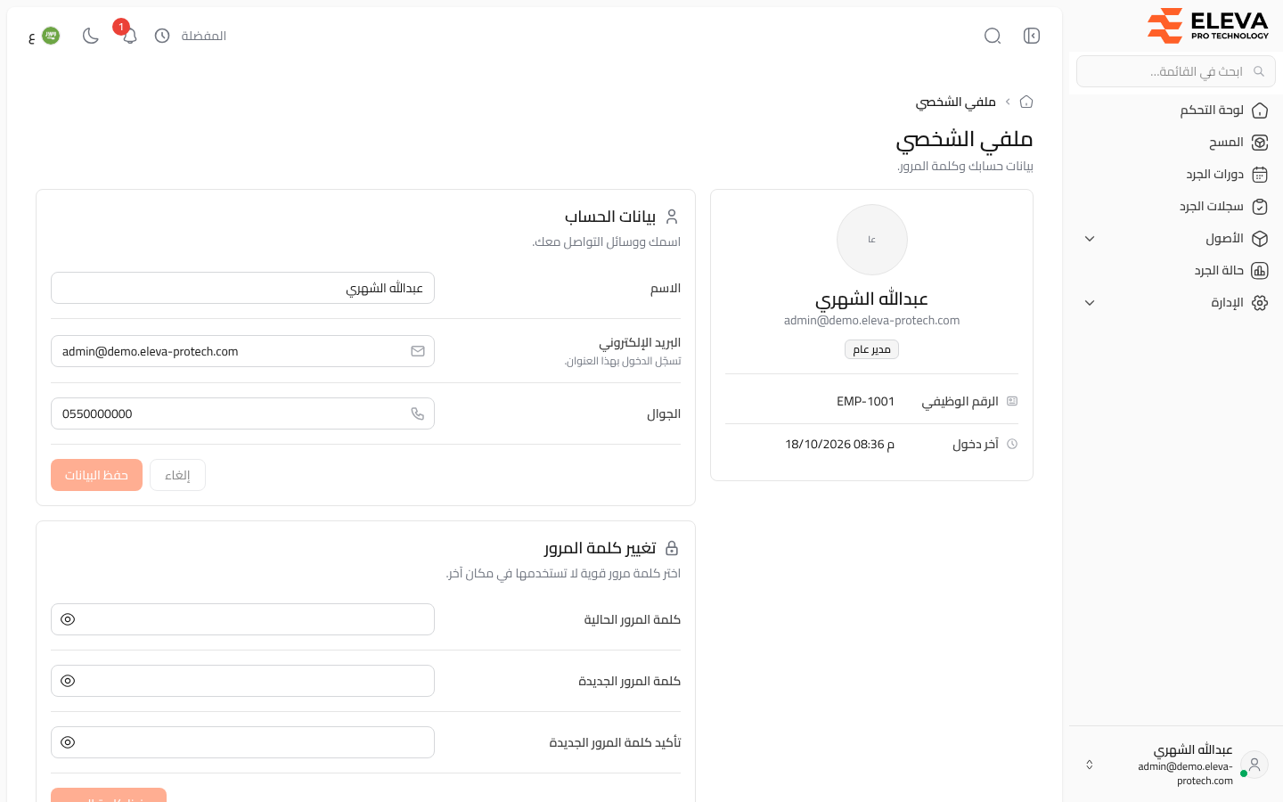This screenshot has height=802, width=1283.
Task: Click the كلمة المرور الجديدة input field
Action: tap(242, 681)
